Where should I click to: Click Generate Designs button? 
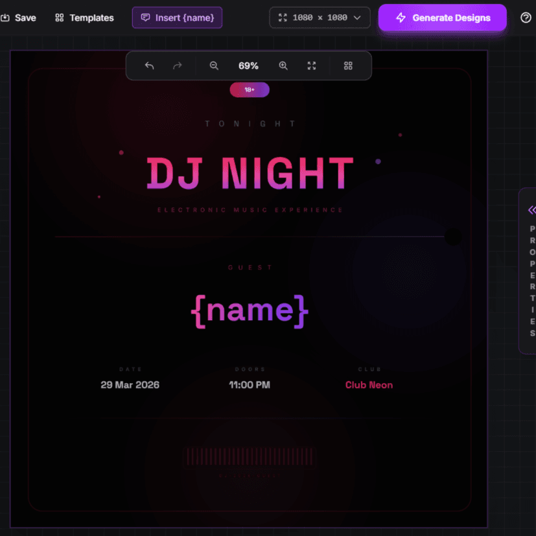tap(442, 17)
